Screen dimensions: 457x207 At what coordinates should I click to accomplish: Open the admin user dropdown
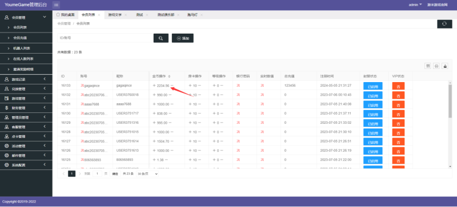click(415, 5)
